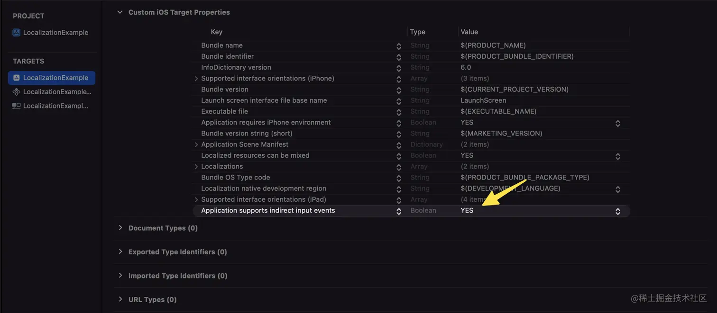Click the Value column header
717x313 pixels.
point(469,32)
